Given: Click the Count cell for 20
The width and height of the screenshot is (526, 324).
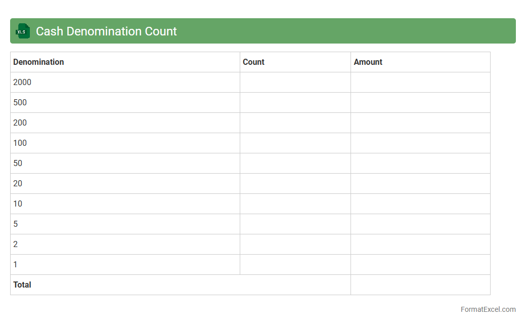Looking at the screenshot, I should point(295,183).
